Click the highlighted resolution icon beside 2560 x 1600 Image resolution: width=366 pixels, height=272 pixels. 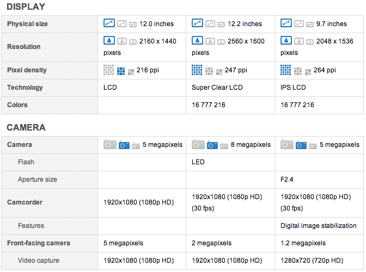[x=197, y=41]
